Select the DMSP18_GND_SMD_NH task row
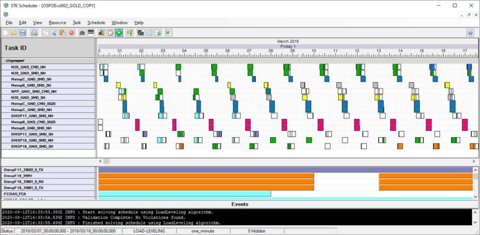The width and height of the screenshot is (480, 235). coord(48,140)
